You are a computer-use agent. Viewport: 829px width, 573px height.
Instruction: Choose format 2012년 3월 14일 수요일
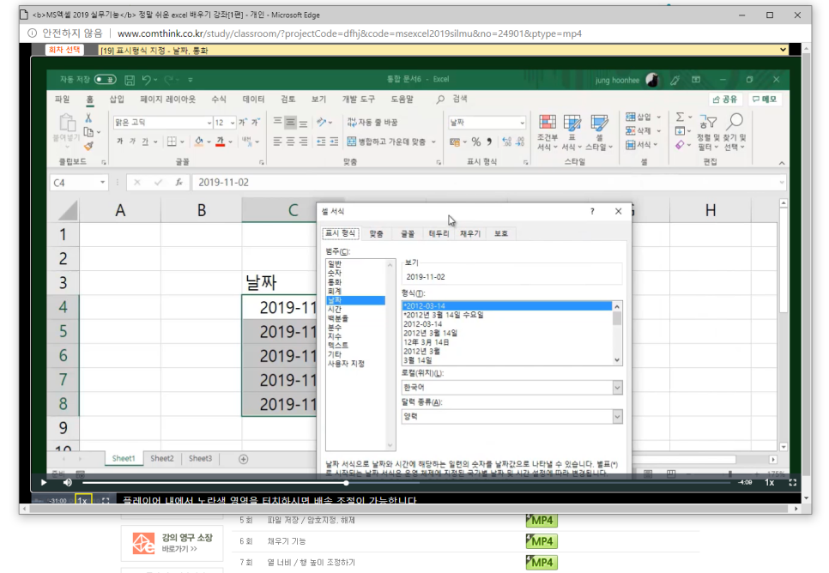coord(443,315)
